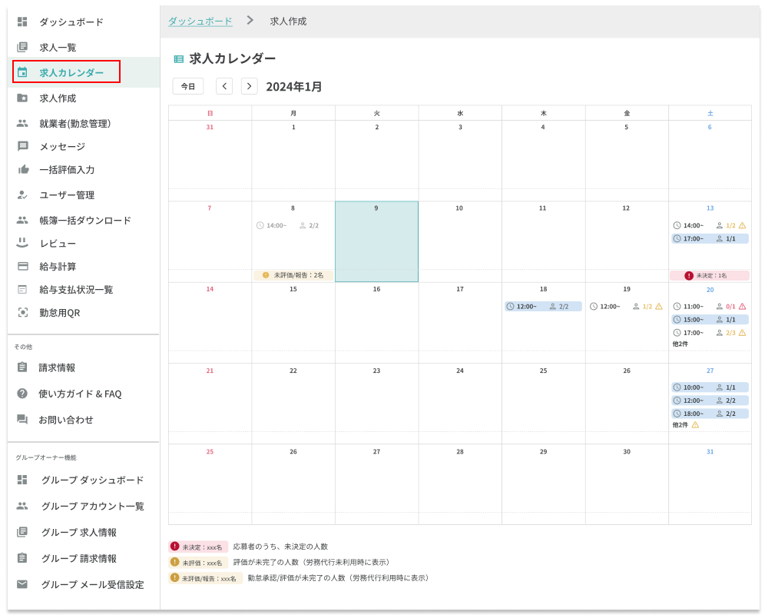Screen dimensions: 768x615
Task: Open January 27 12:00~ 2/2 shift
Action: pyautogui.click(x=710, y=401)
